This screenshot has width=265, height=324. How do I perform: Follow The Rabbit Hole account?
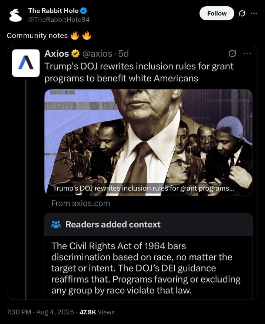coord(217,13)
